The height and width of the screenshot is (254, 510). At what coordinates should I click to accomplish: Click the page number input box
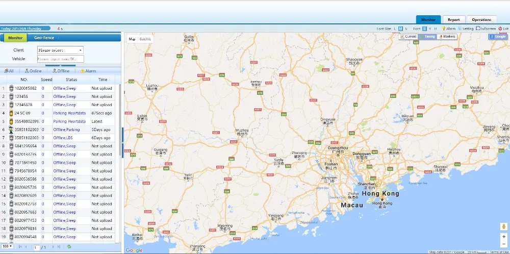tap(36, 247)
